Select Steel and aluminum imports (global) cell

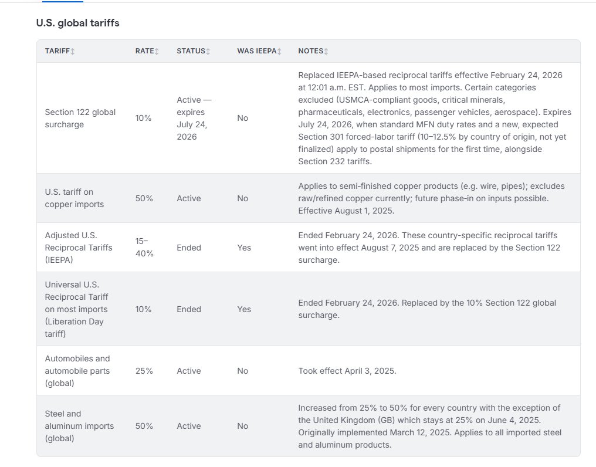pos(79,426)
